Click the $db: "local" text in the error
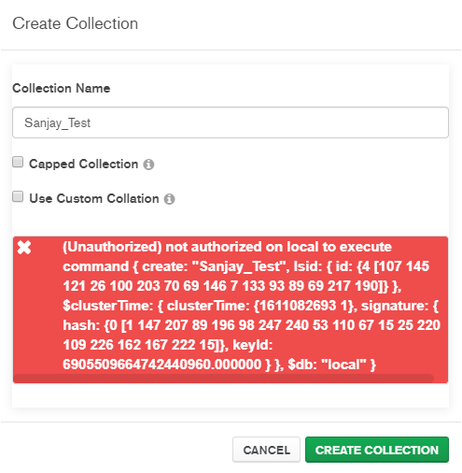The image size is (462, 473). (x=331, y=365)
